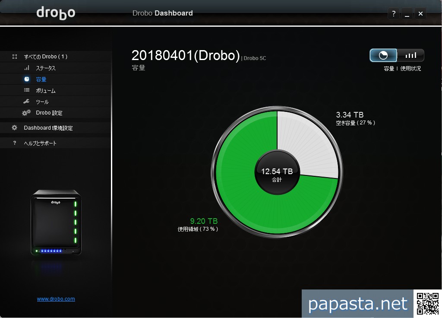
Task: Expand すべての Drobo ( 1 ) section
Action: [x=46, y=57]
